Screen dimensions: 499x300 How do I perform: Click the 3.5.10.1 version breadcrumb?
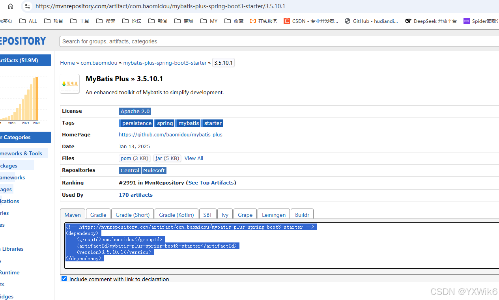tap(223, 63)
